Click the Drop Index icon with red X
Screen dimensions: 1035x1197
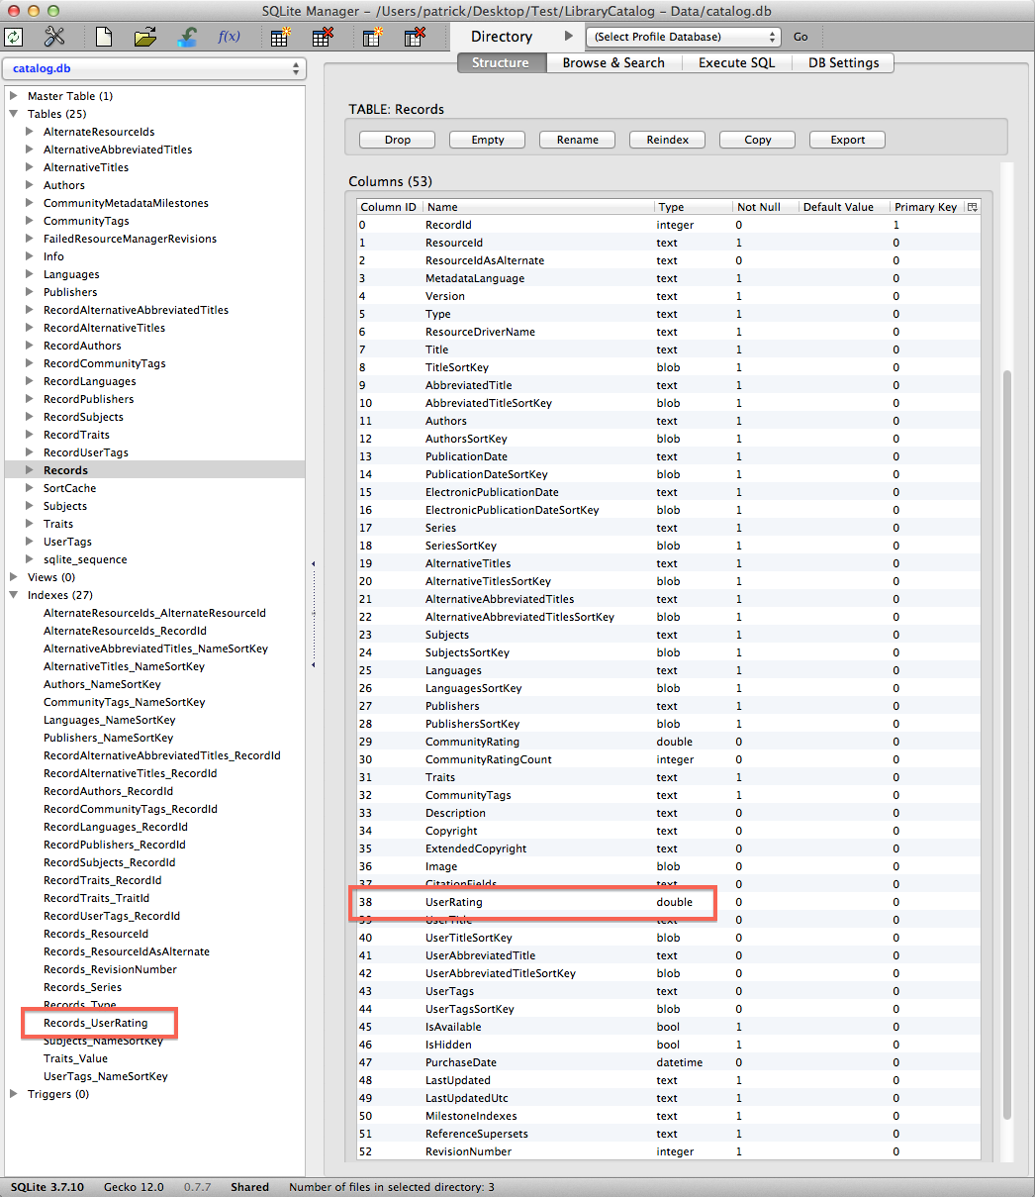pos(415,38)
